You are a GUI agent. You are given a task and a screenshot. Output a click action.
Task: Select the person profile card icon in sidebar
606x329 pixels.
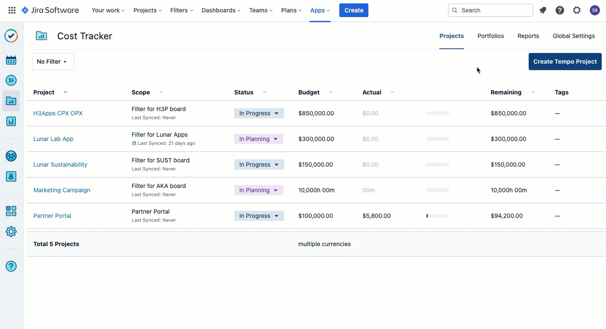coord(11,176)
